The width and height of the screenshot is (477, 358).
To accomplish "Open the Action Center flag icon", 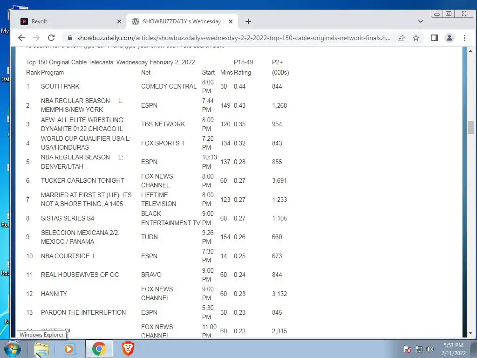I will (x=407, y=349).
